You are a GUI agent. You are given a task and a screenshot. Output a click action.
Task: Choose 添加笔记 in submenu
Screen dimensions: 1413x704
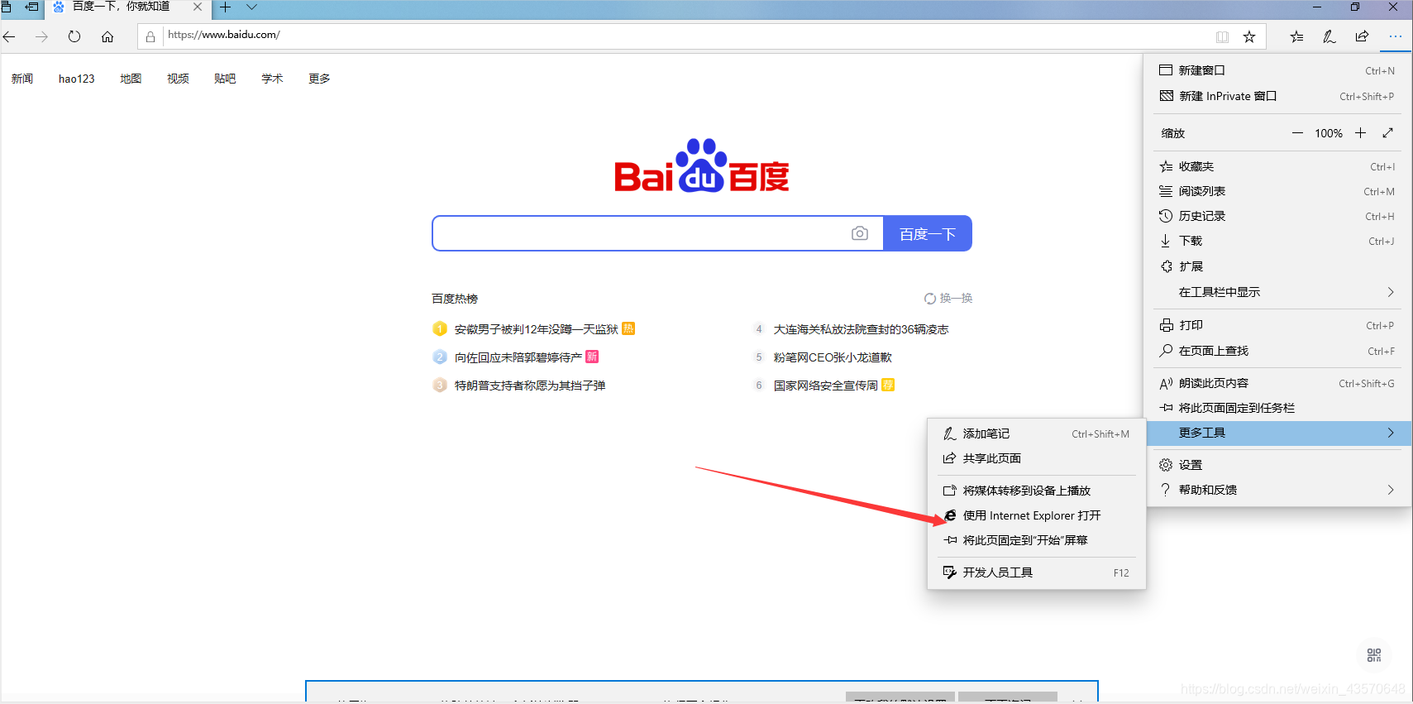point(1037,433)
